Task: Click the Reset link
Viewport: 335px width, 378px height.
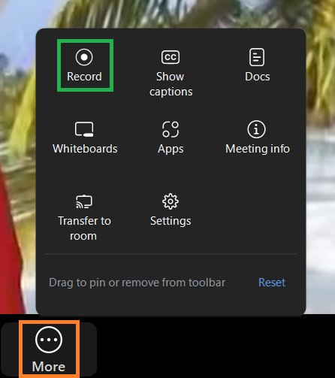Action: (x=272, y=283)
